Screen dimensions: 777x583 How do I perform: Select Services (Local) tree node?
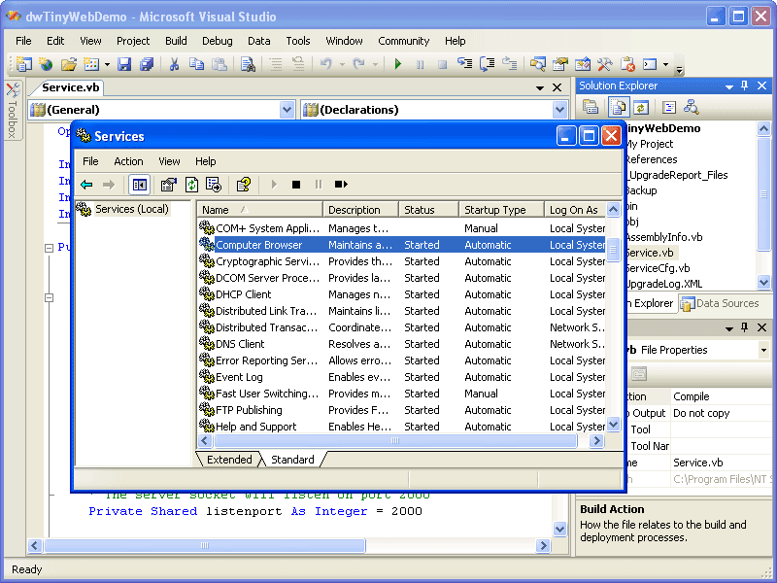[x=132, y=209]
